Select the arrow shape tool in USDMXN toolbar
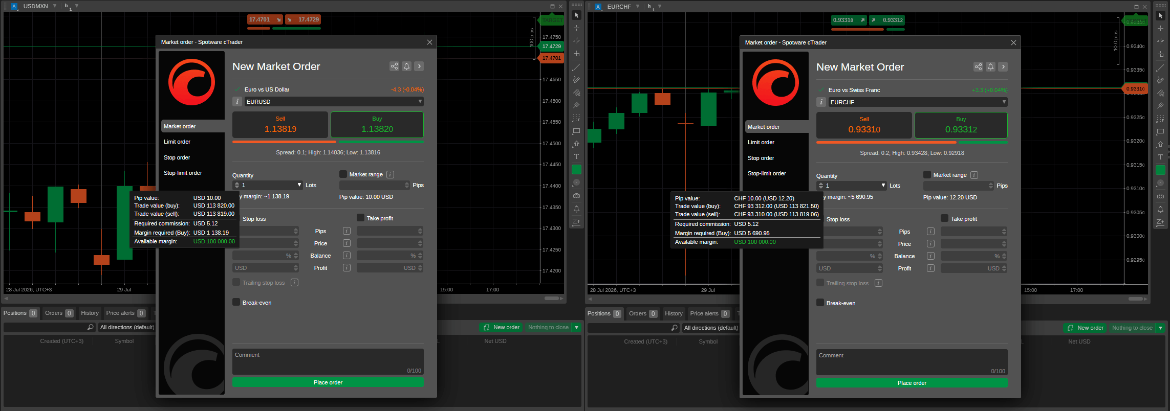 (576, 144)
